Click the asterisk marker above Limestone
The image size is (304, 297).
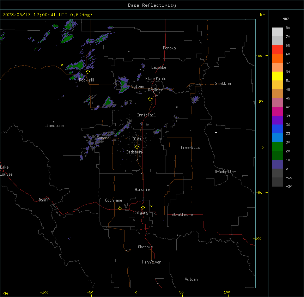click(x=54, y=122)
